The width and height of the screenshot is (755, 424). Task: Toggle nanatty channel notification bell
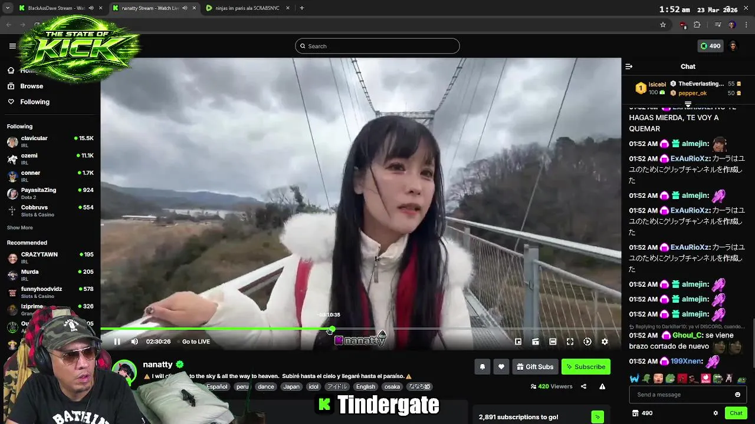tap(482, 367)
